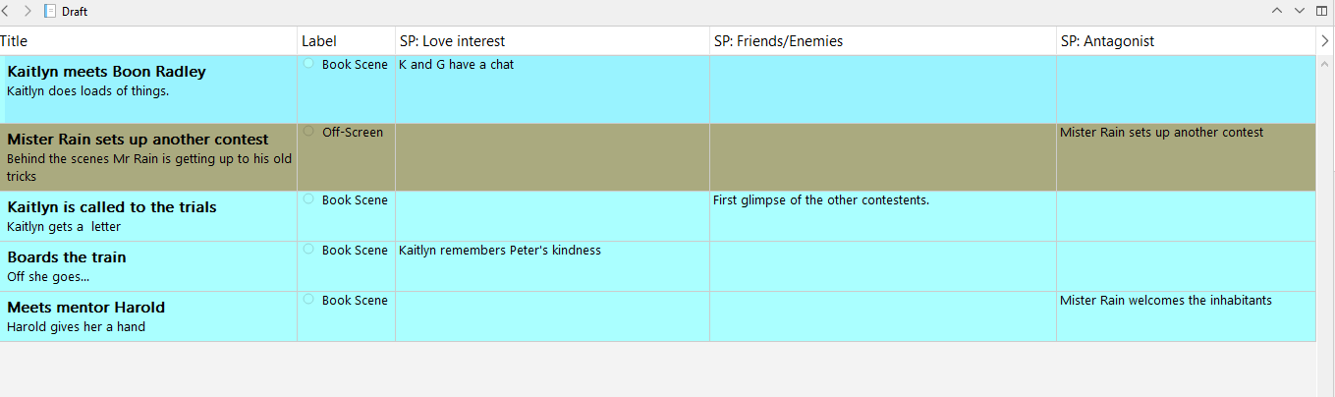Sort by the Title column header

pyautogui.click(x=14, y=41)
